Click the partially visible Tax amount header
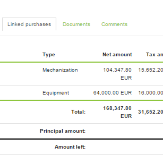Image resolution: width=163 pixels, height=163 pixels. (154, 55)
